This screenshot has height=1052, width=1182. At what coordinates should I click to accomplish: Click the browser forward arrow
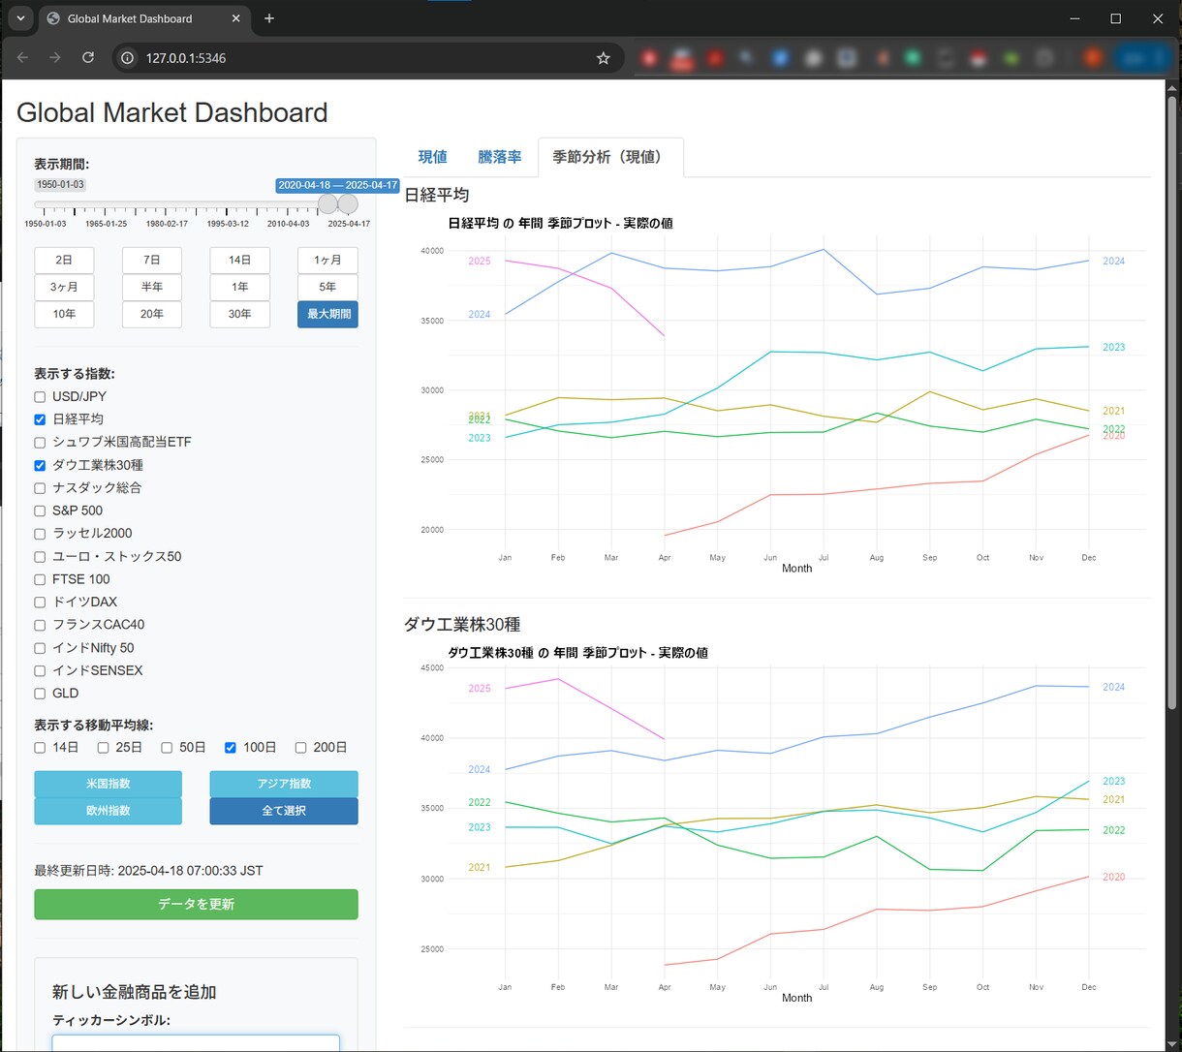[55, 58]
